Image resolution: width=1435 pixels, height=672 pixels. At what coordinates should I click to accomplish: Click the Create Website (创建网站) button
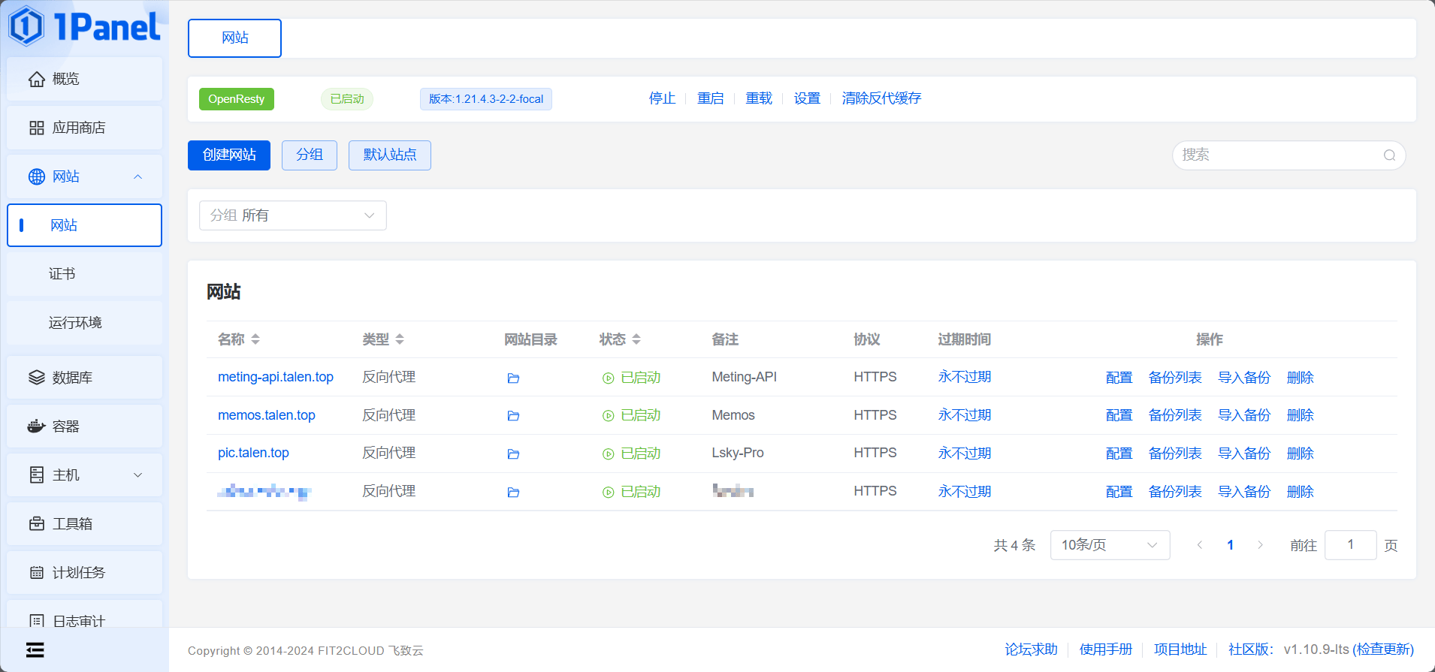pyautogui.click(x=229, y=155)
